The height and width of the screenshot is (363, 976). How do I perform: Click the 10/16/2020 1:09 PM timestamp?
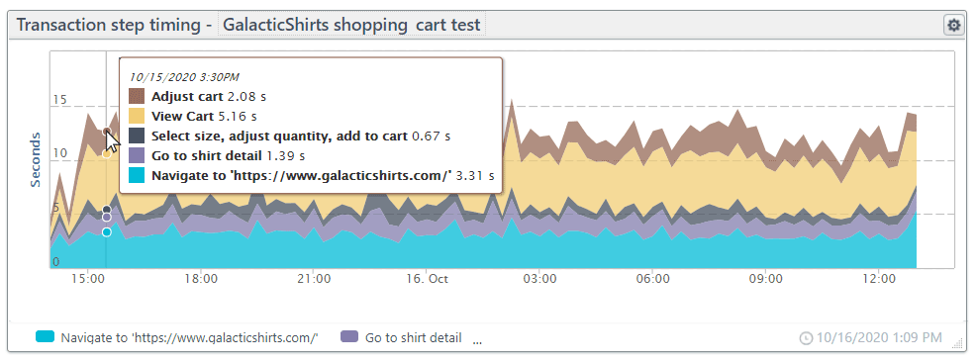coord(879,338)
